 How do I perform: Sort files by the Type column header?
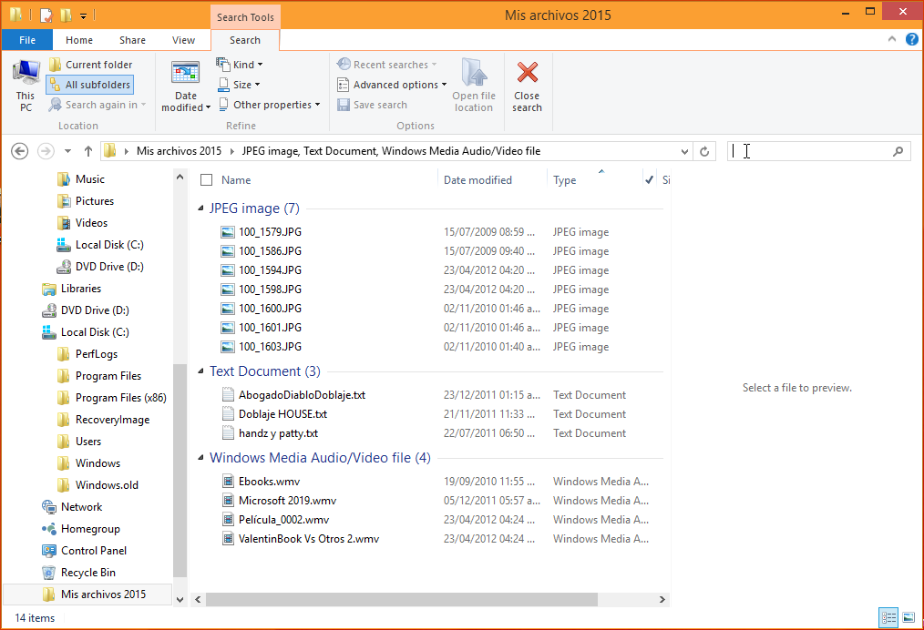(x=565, y=180)
